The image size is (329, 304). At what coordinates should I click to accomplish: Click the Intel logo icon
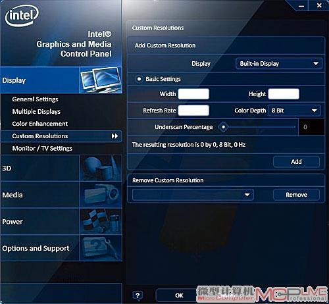pyautogui.click(x=22, y=15)
